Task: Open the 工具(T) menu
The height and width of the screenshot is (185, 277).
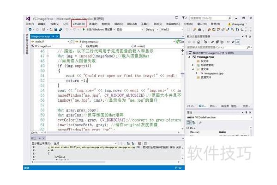Action: pyautogui.click(x=145, y=24)
